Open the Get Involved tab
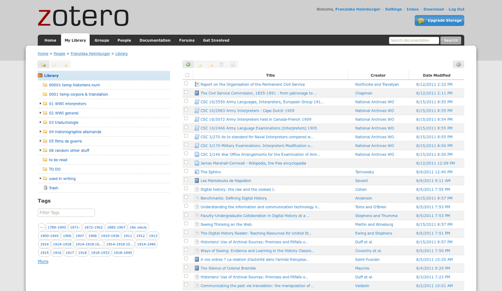Screen dimensions: 502x291 [x=216, y=40]
